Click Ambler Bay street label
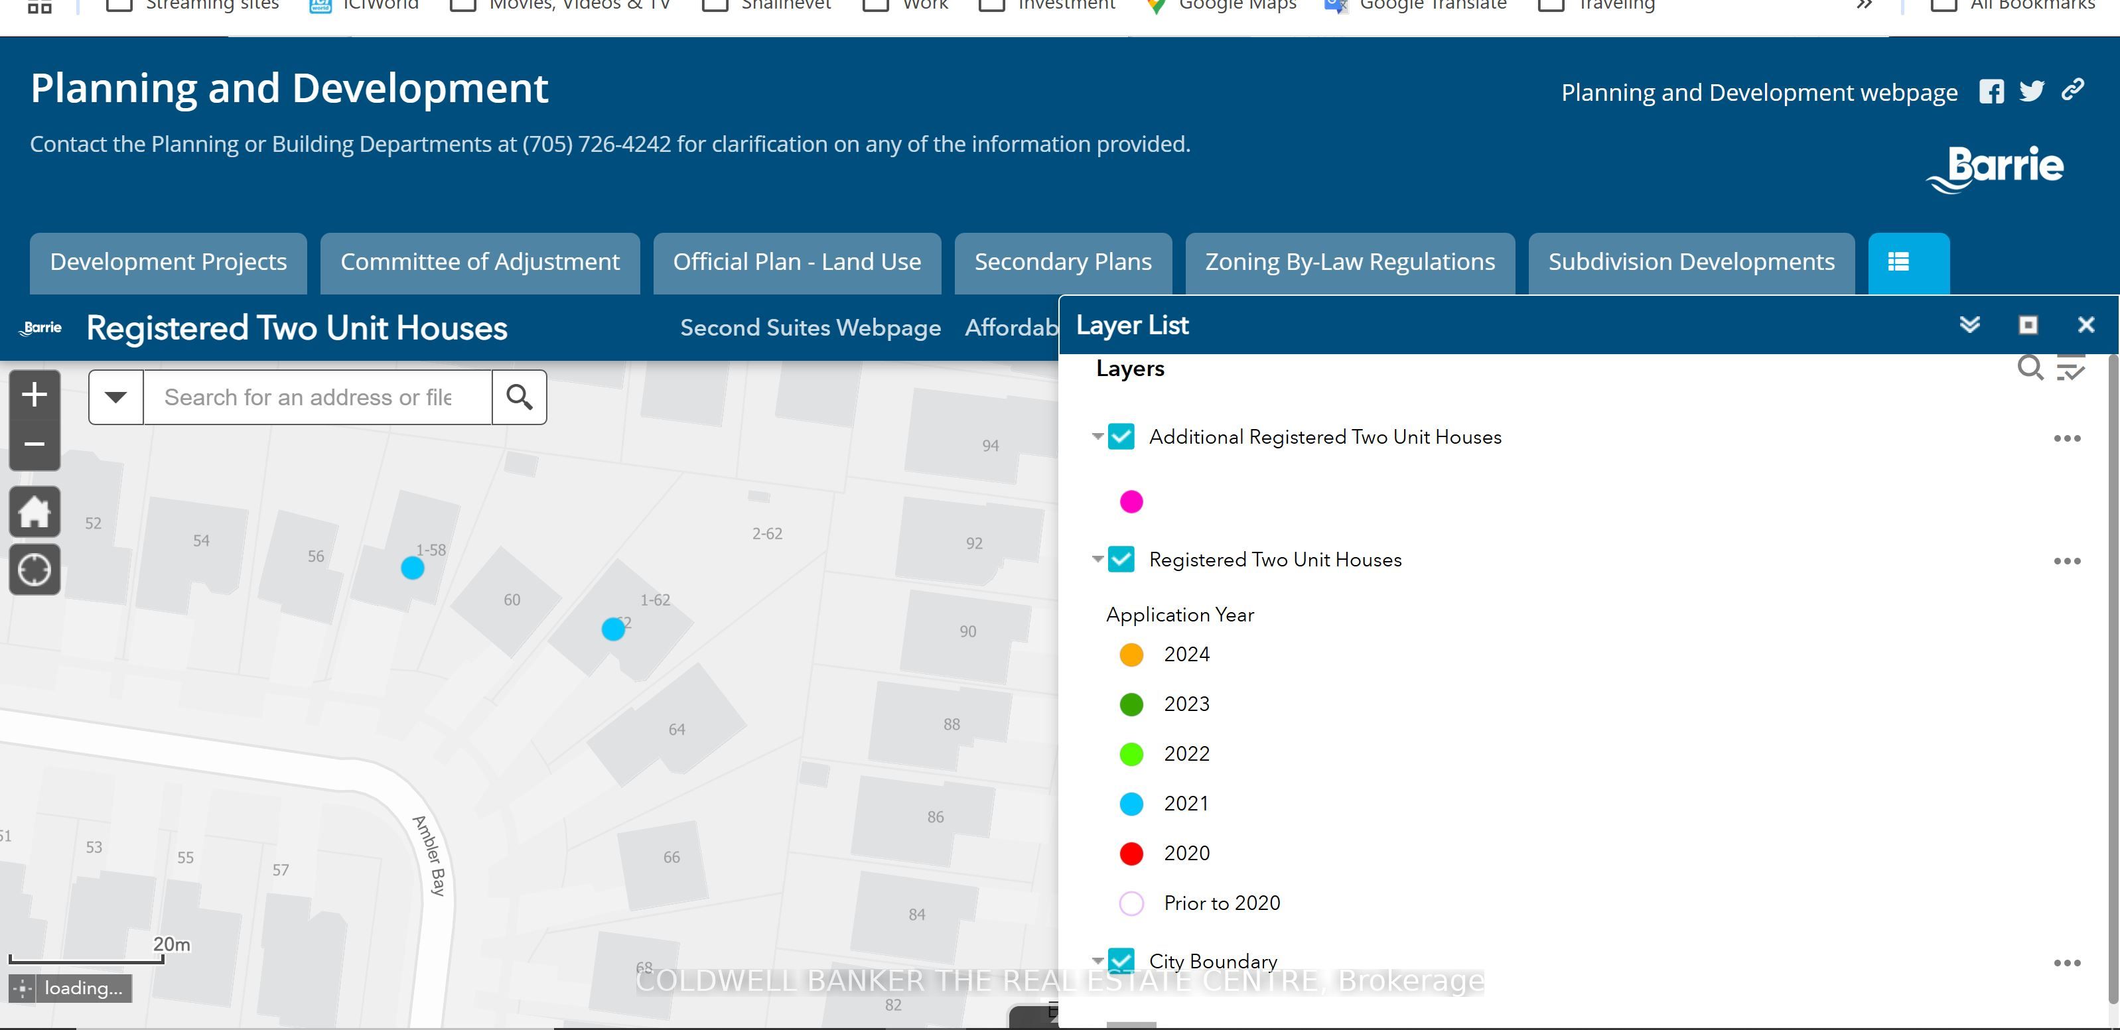Viewport: 2120px width, 1030px height. coord(431,856)
